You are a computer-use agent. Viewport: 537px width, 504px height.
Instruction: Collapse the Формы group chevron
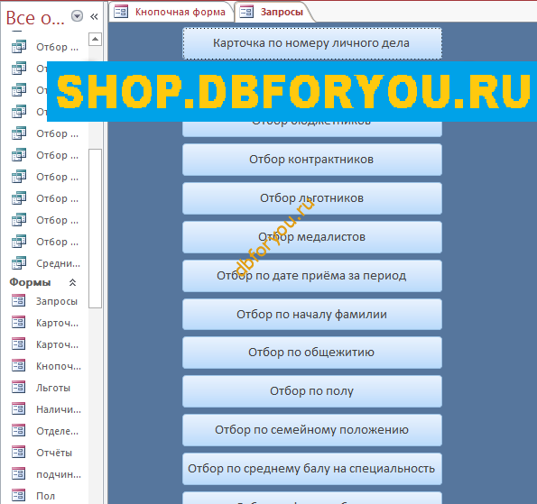tap(72, 282)
